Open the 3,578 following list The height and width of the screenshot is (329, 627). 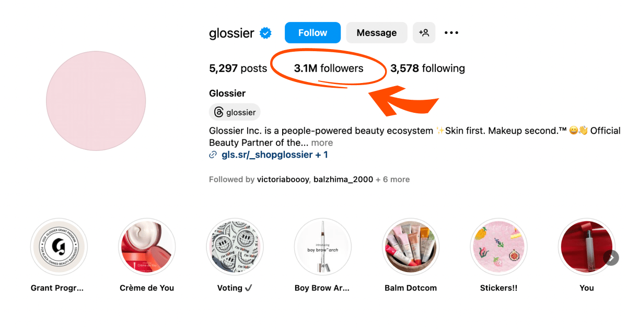point(427,68)
